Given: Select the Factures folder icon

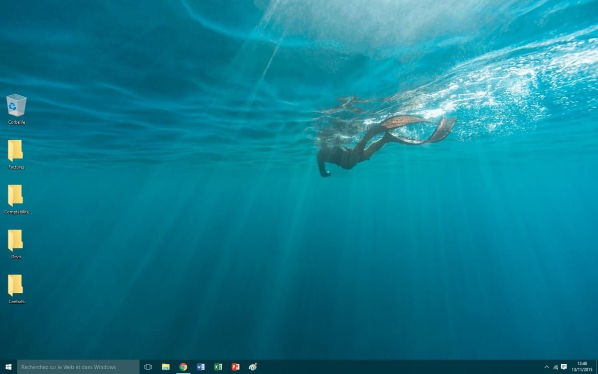Looking at the screenshot, I should pyautogui.click(x=15, y=150).
